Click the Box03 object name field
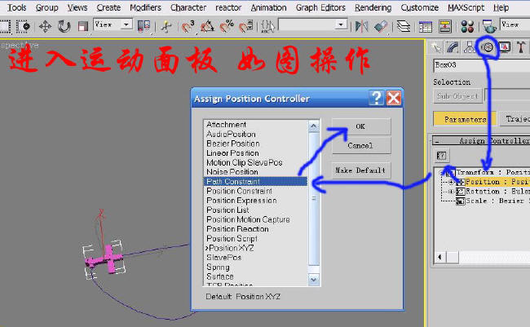The height and width of the screenshot is (327, 530). coord(482,65)
